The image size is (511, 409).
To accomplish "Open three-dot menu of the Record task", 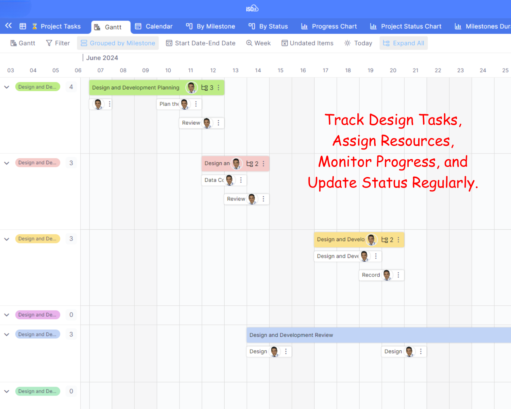I will point(398,275).
